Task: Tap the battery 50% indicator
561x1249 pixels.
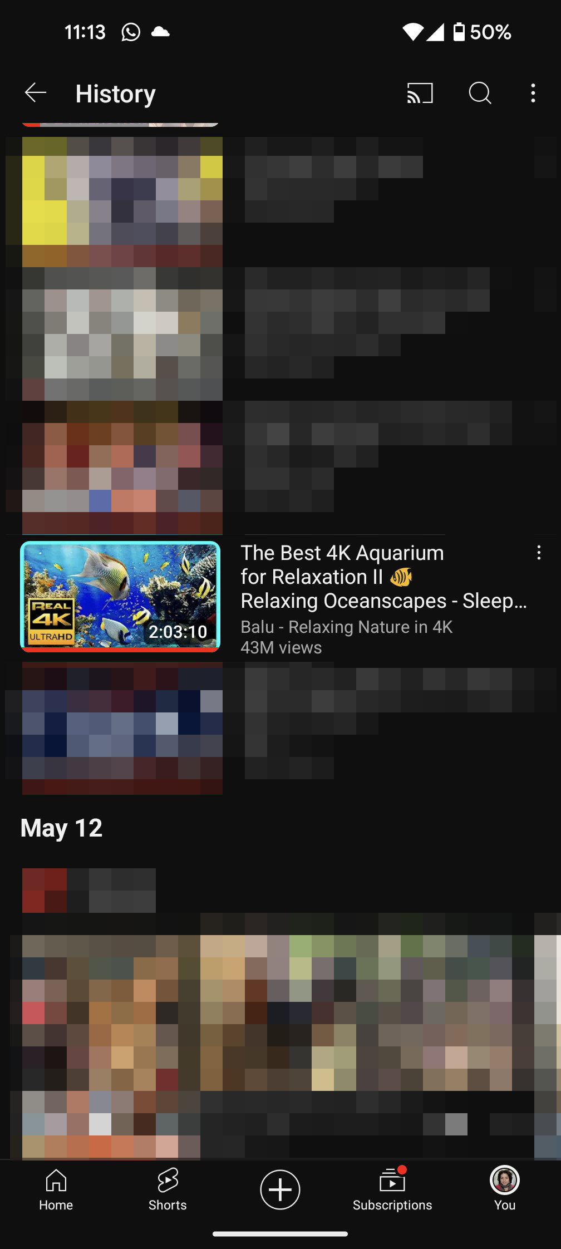Action: pos(482,32)
